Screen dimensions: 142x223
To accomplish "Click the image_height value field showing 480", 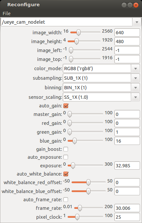I will (127, 42).
